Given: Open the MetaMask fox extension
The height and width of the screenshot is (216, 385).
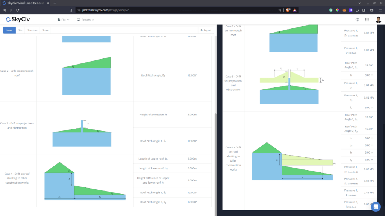Looking at the screenshot, I should (344, 10).
